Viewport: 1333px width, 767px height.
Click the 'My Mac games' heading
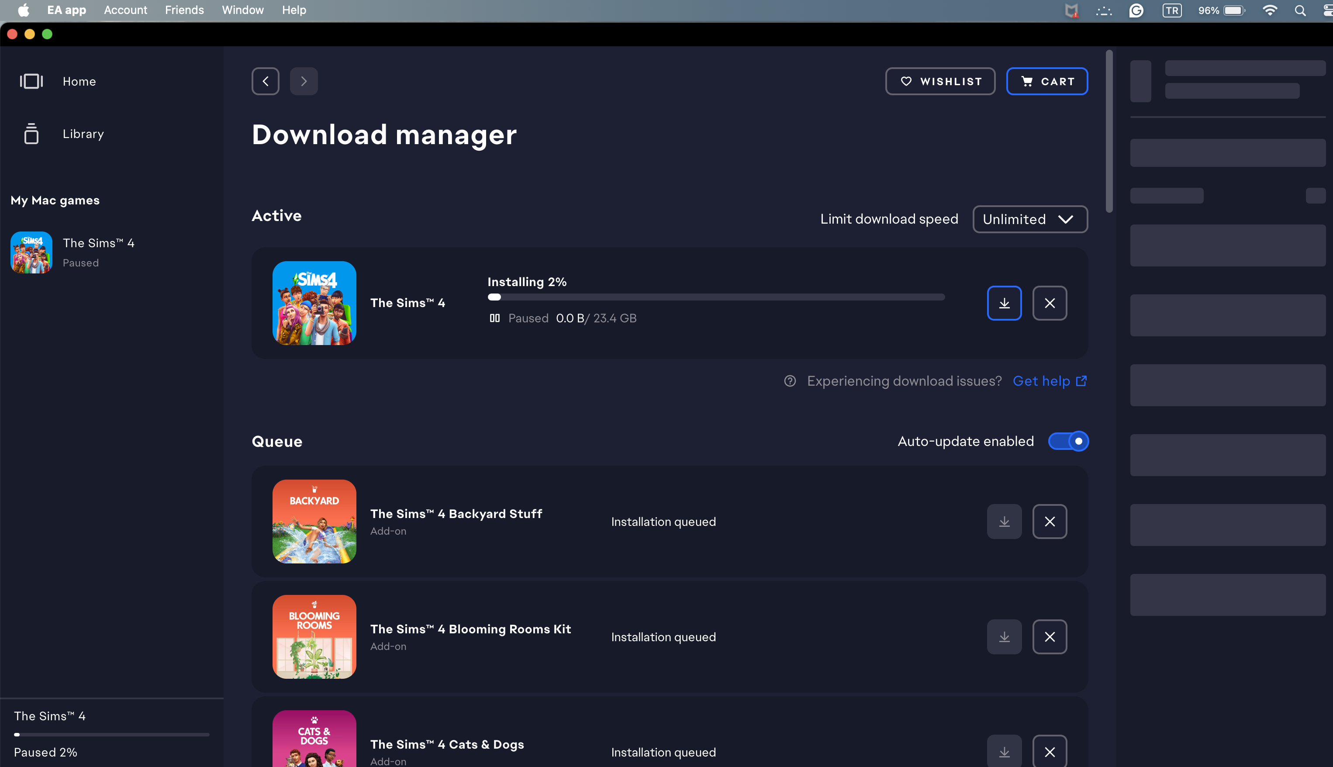(55, 200)
